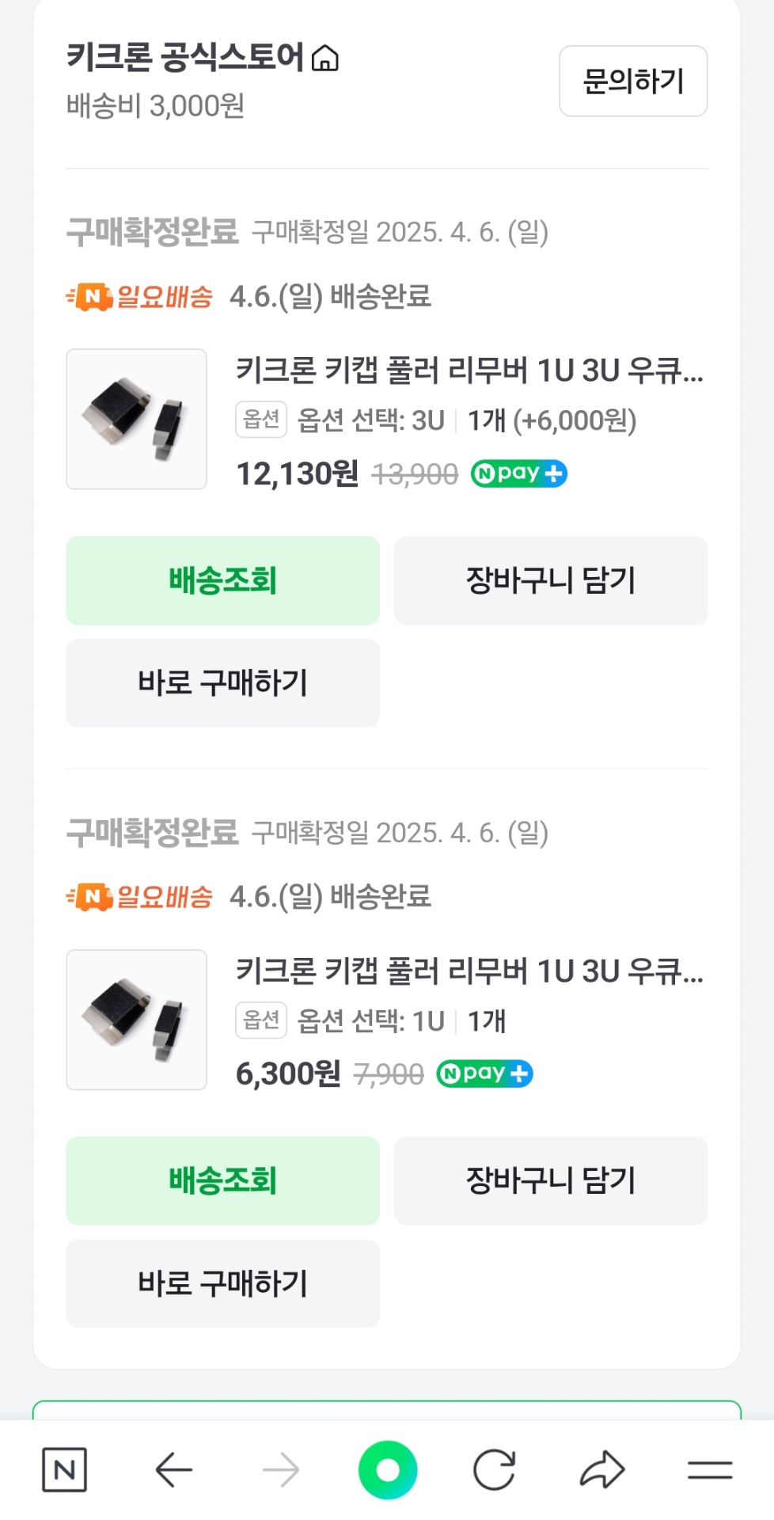Viewport: 774px width, 1520px height.
Task: Reload the page with refresh icon
Action: (x=494, y=1470)
